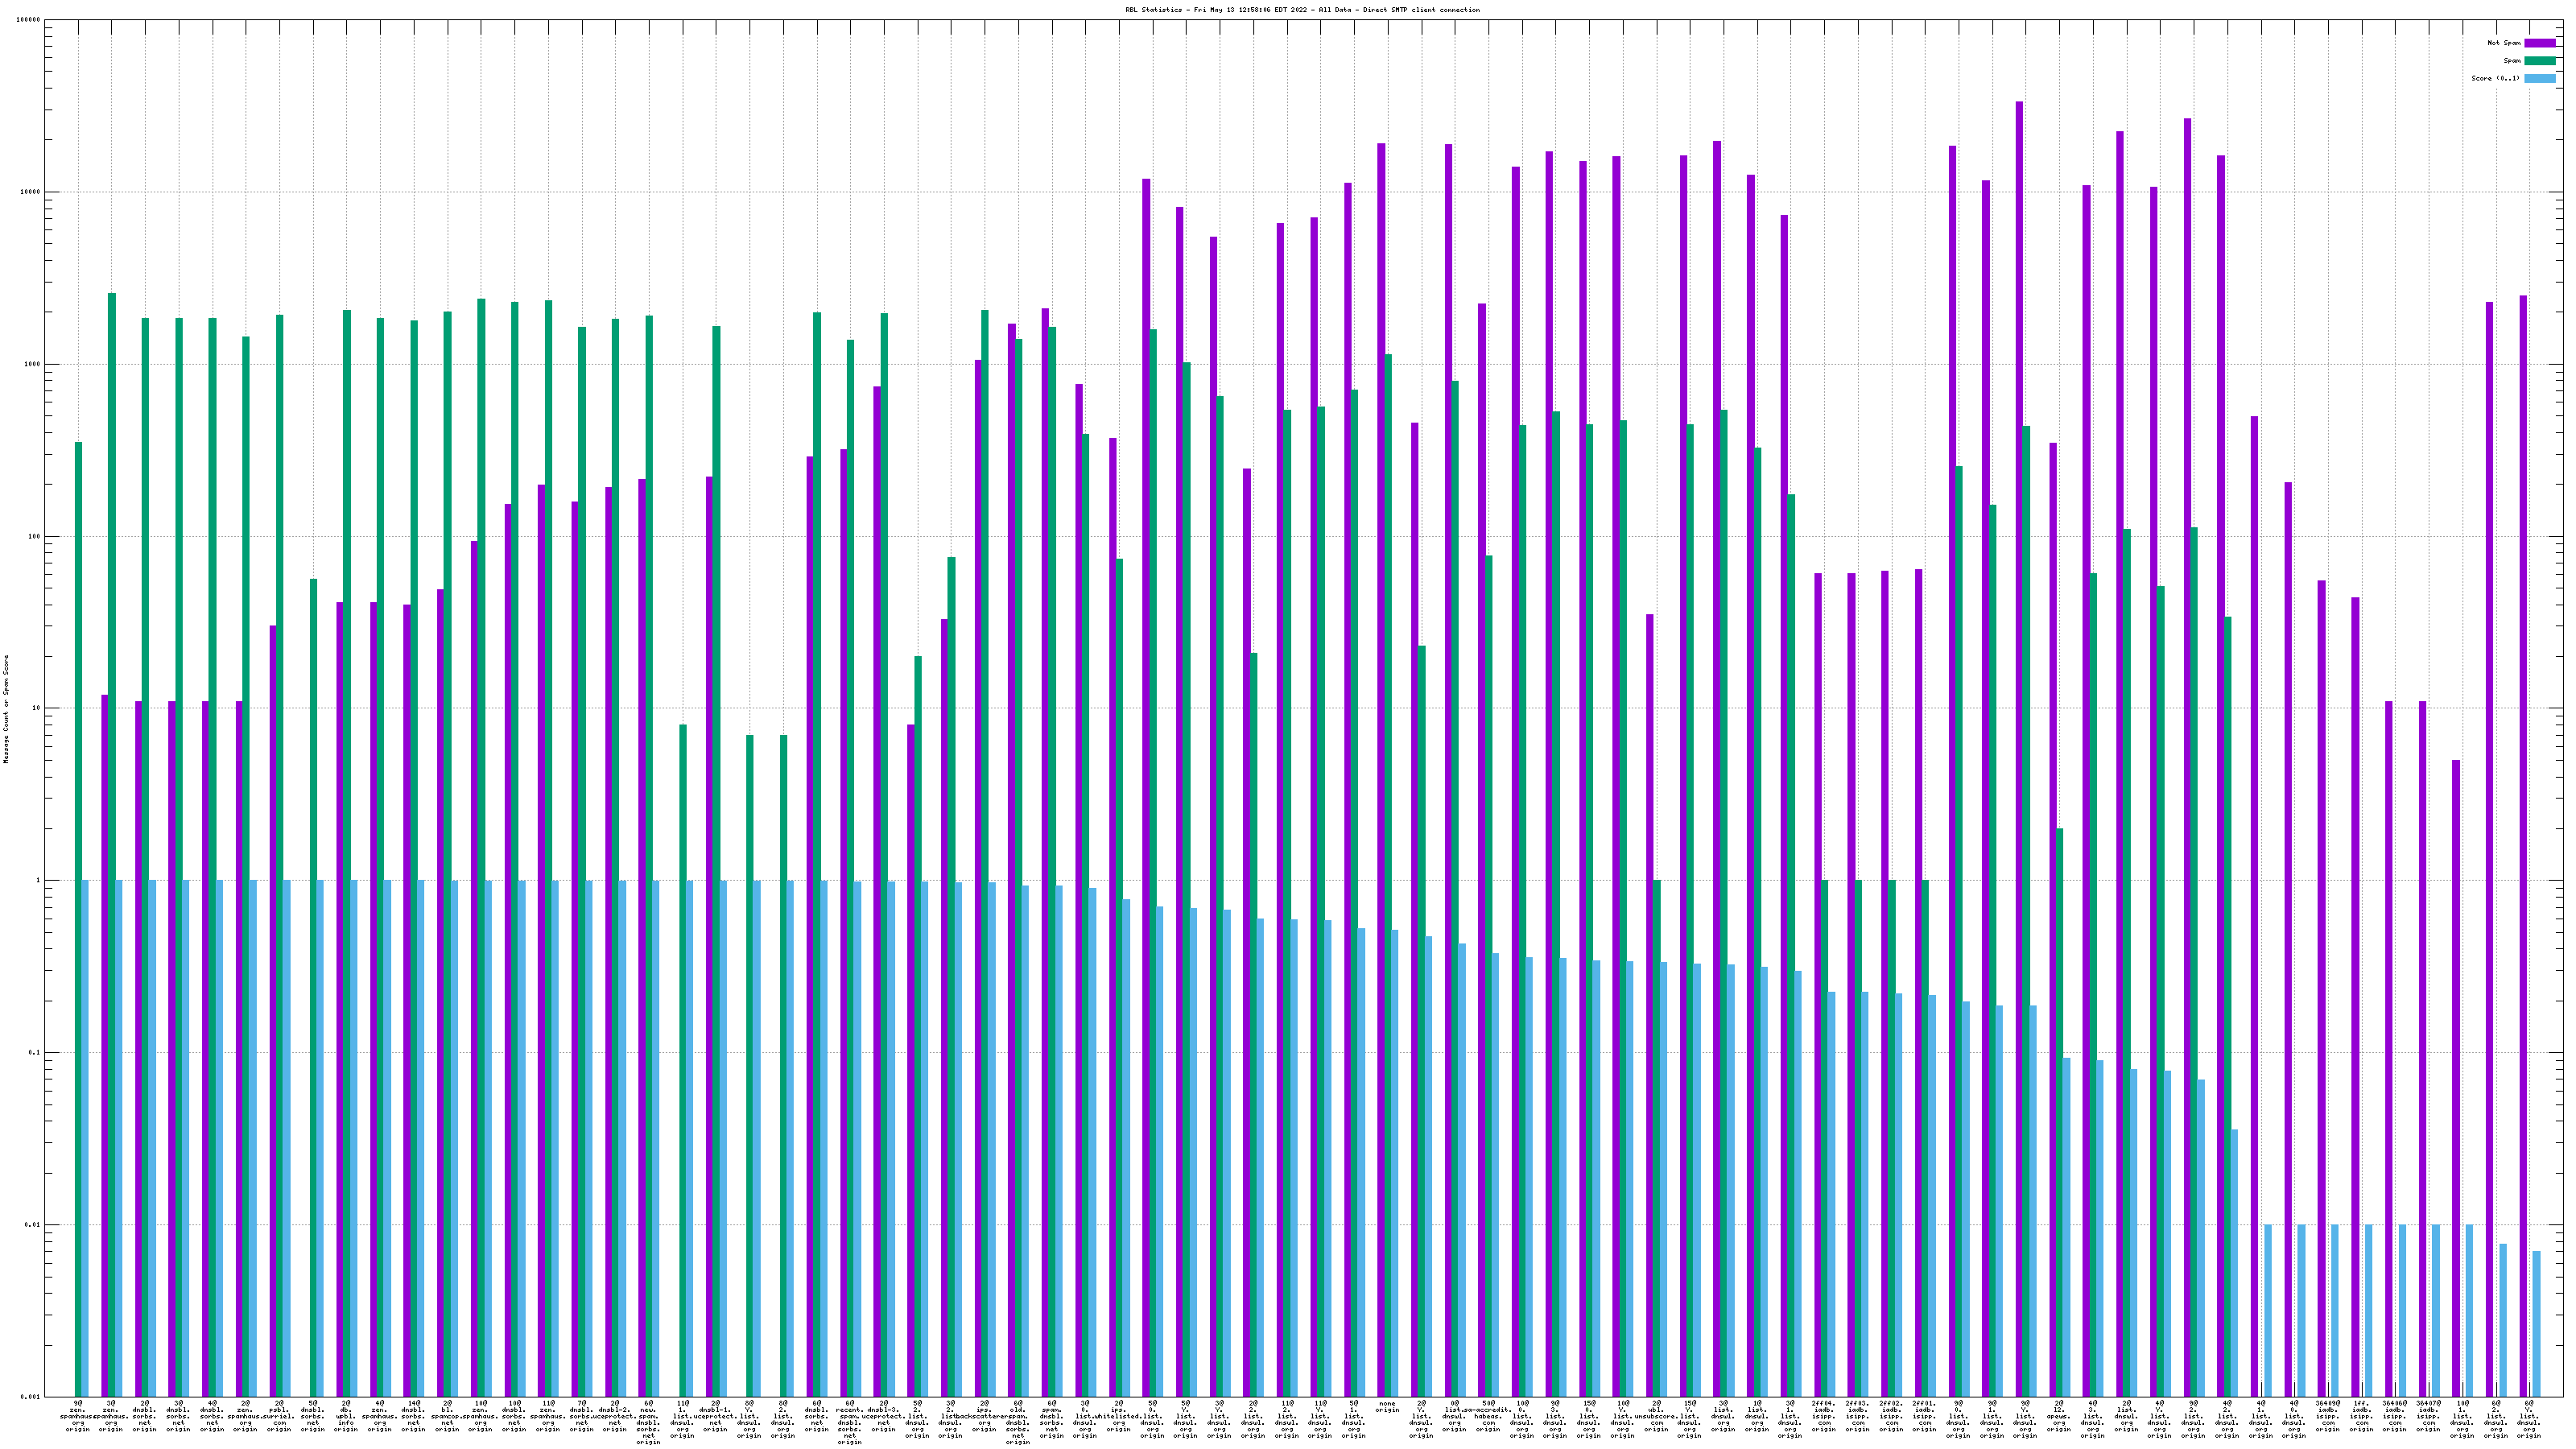This screenshot has width=2576, height=1449.
Task: Click the 'Message Count or Spam Score' axis title
Action: [x=6, y=709]
